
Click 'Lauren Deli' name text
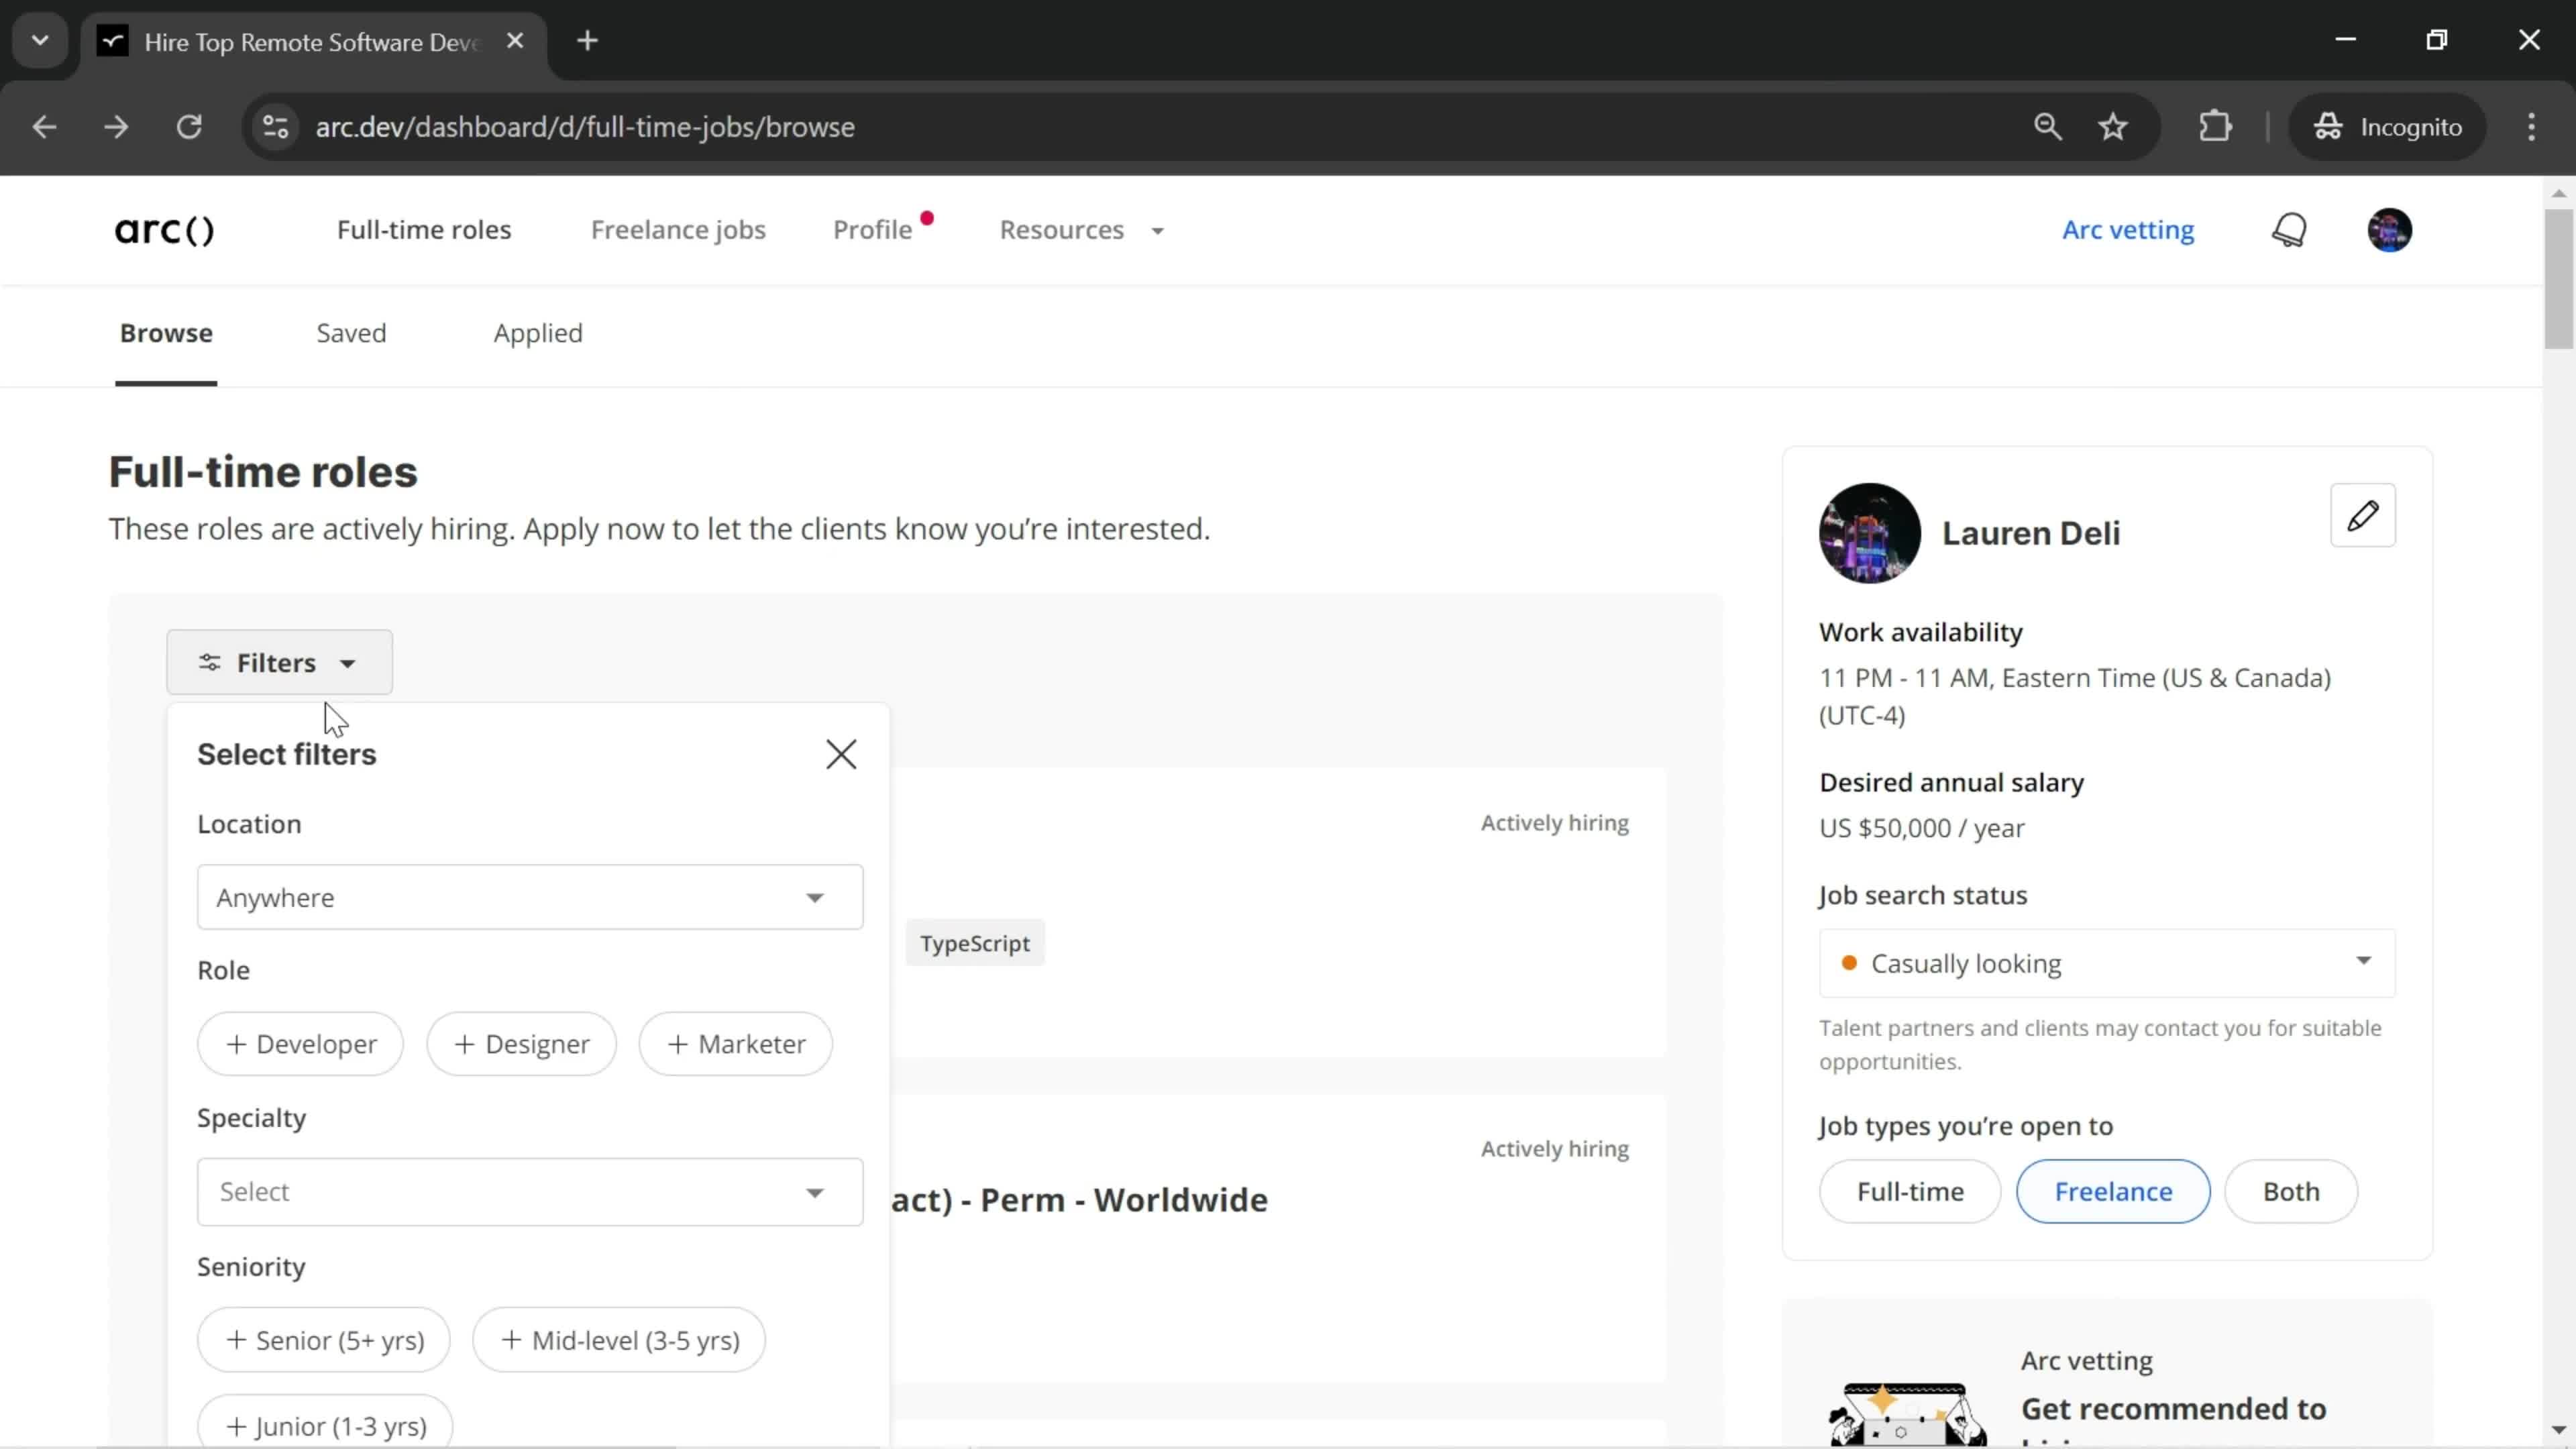[2030, 533]
